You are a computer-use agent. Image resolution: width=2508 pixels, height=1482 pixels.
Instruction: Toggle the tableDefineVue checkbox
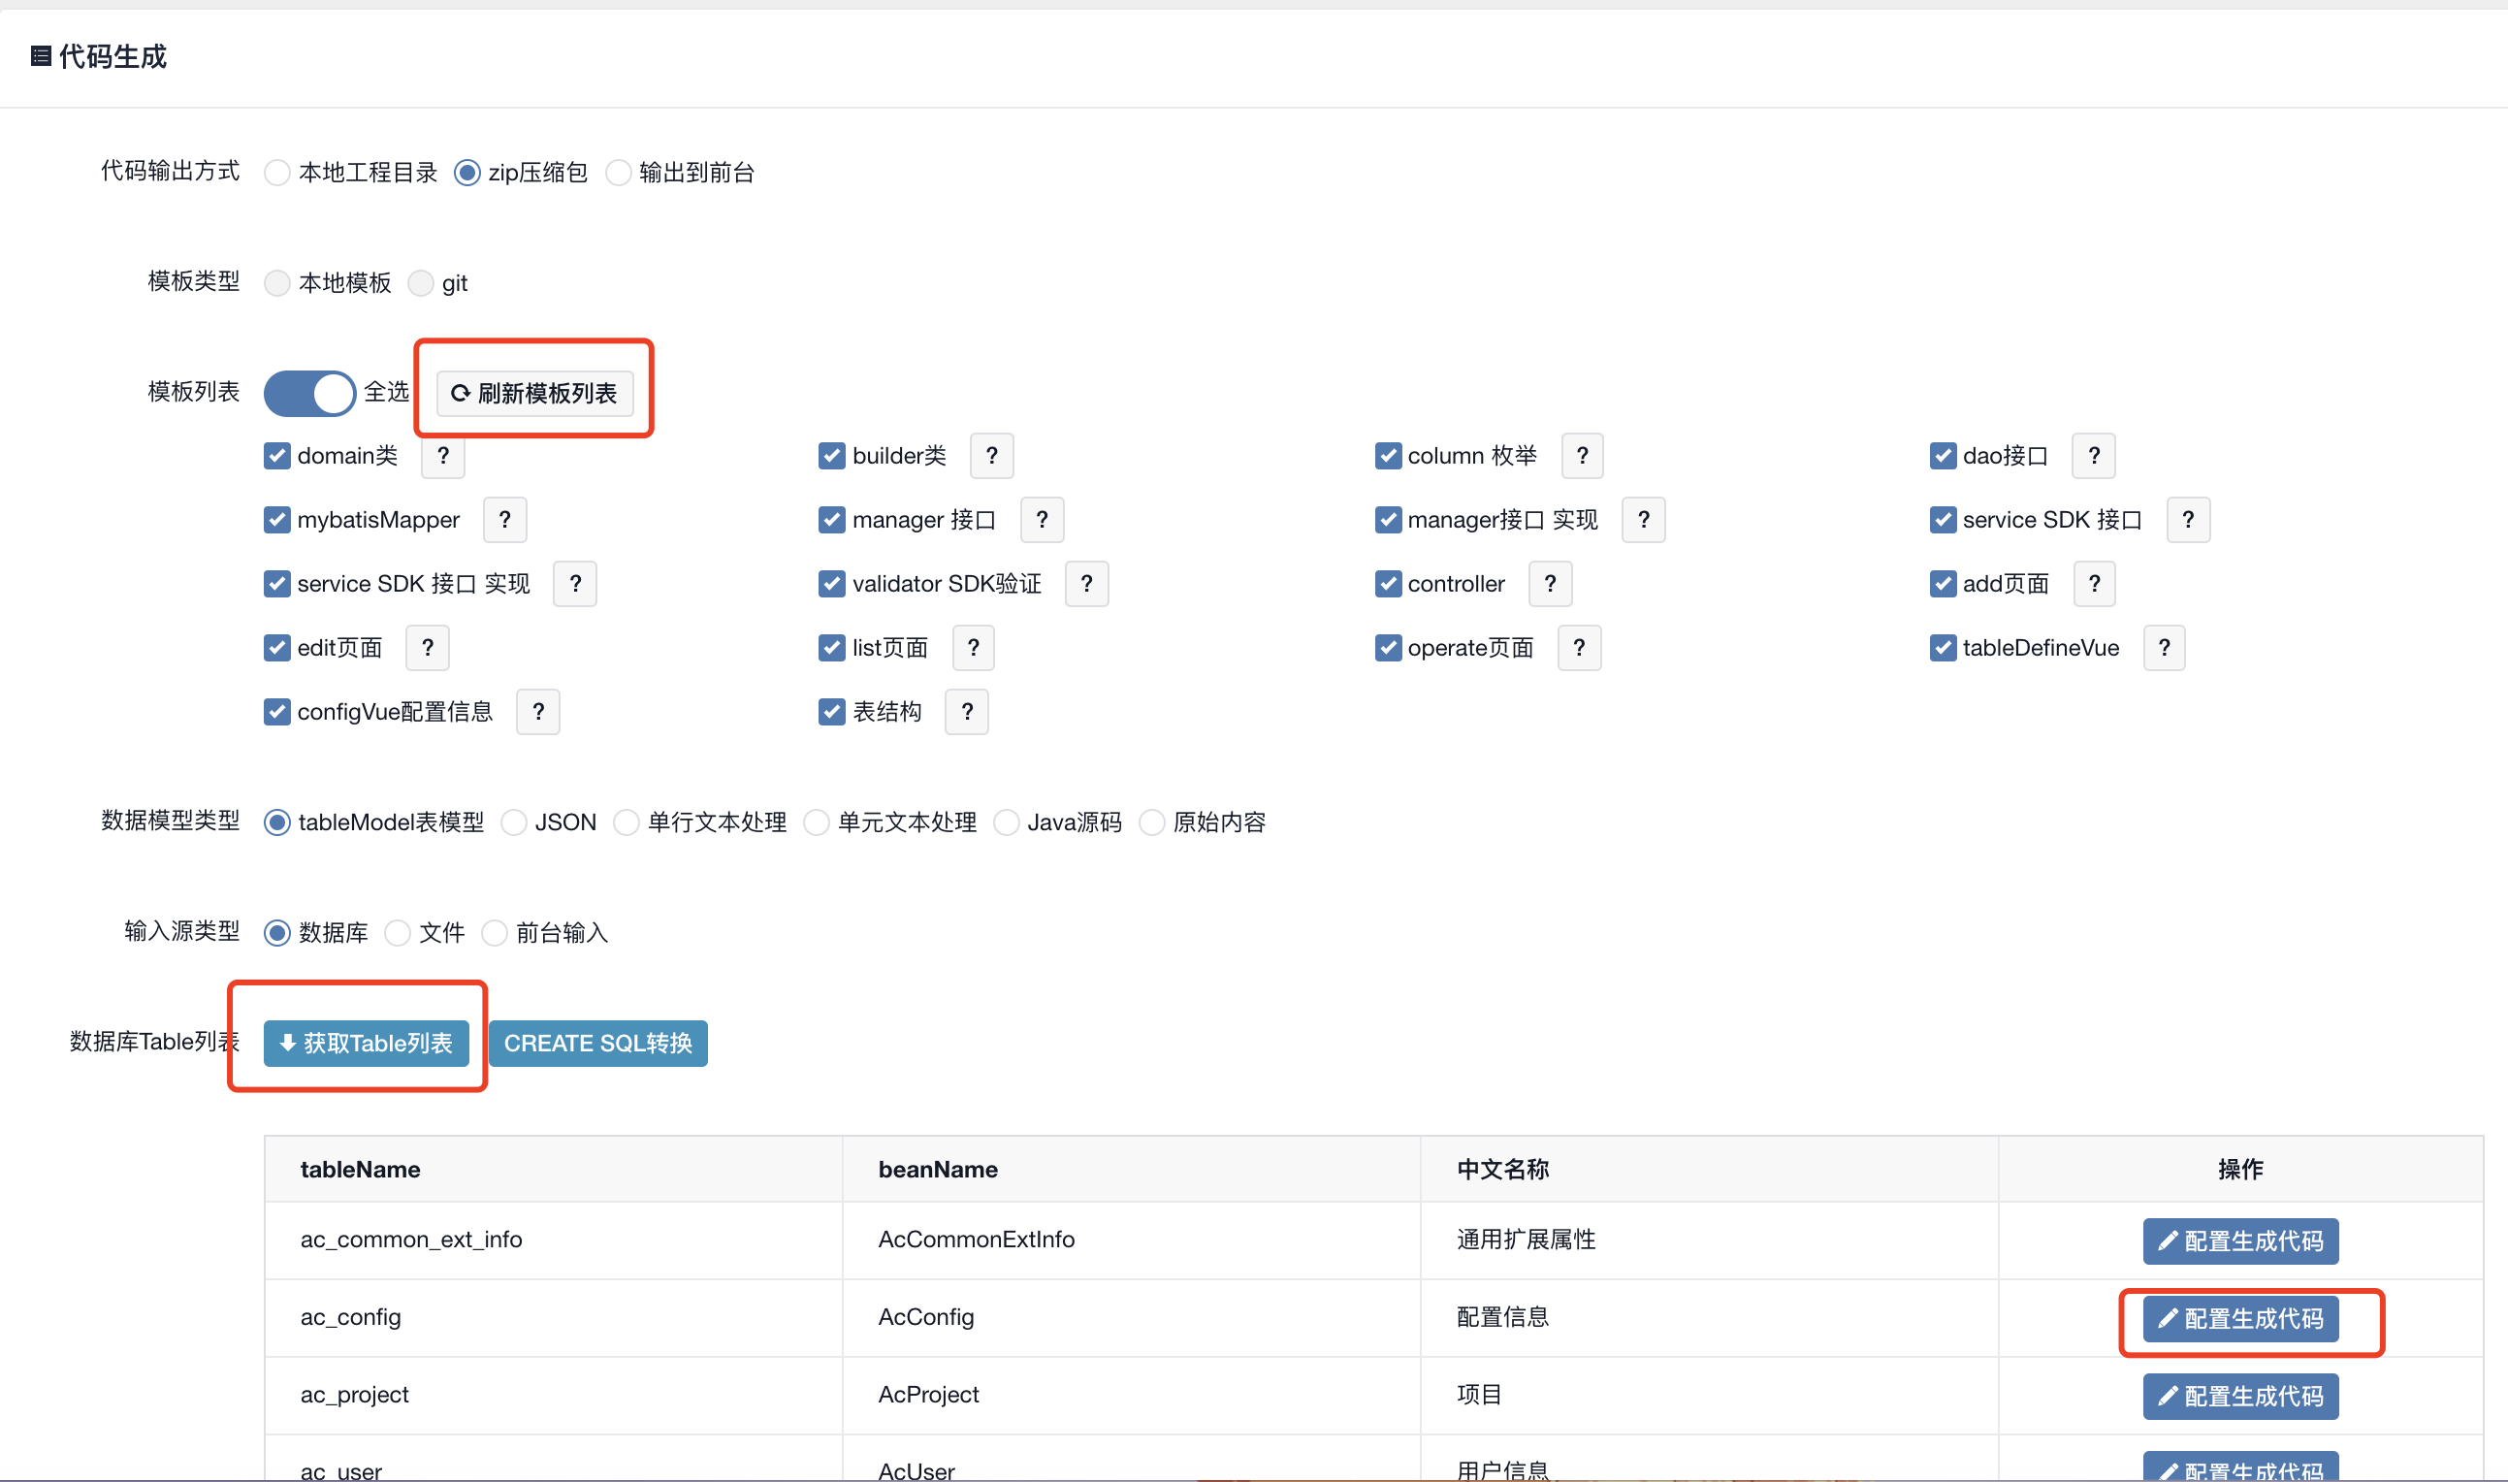tap(1943, 647)
